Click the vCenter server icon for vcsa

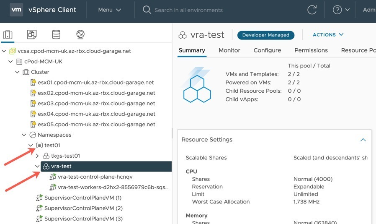(13, 51)
